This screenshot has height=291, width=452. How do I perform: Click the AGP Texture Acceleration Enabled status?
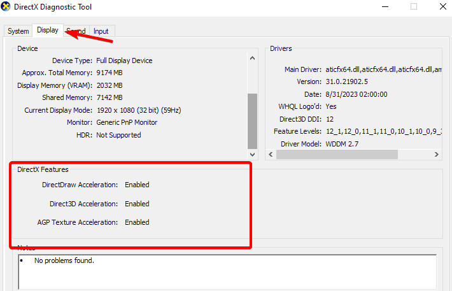click(137, 222)
